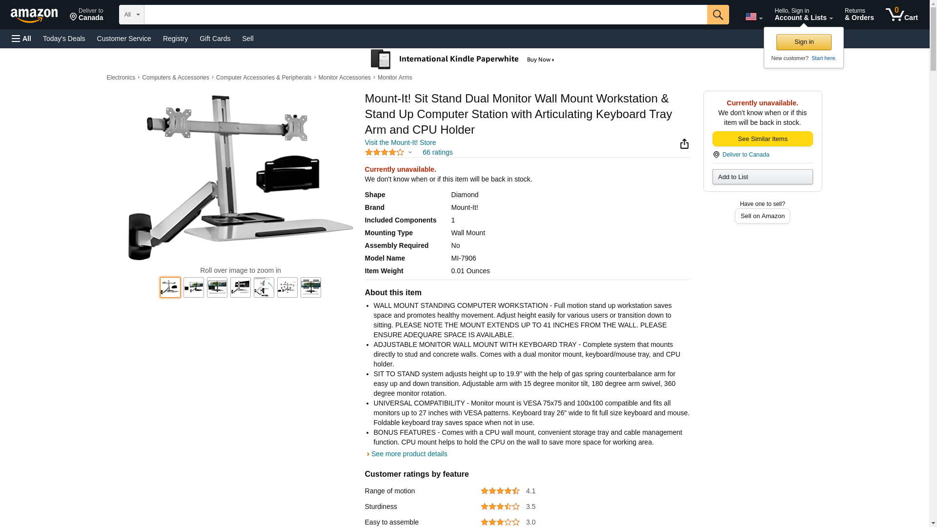Click the Amazon logo
The image size is (937, 527).
[x=34, y=16]
